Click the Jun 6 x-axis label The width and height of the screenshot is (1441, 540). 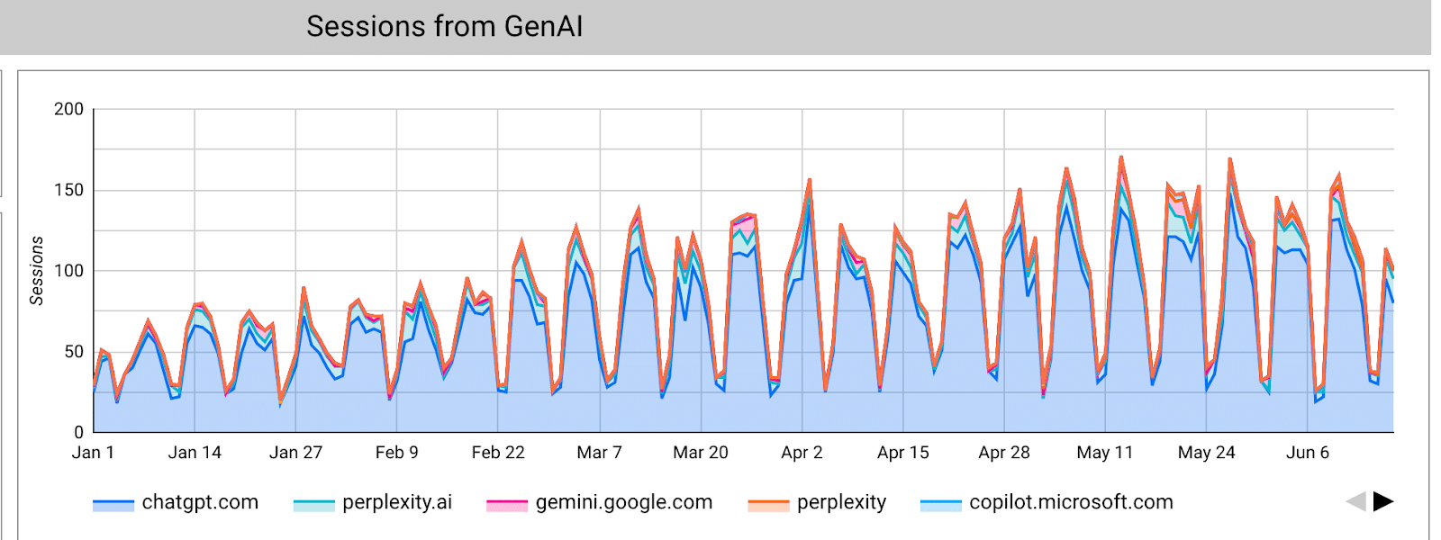click(x=1308, y=453)
